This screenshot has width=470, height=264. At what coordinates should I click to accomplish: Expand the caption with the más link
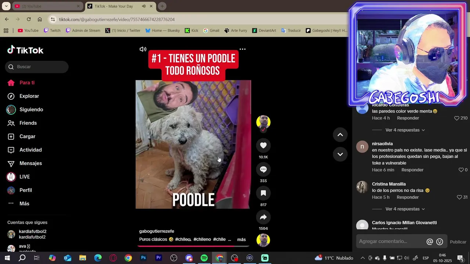pyautogui.click(x=241, y=239)
